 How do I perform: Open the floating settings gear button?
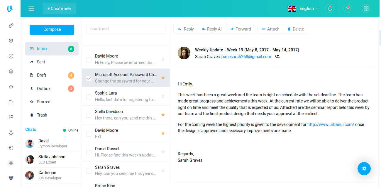tap(364, 169)
